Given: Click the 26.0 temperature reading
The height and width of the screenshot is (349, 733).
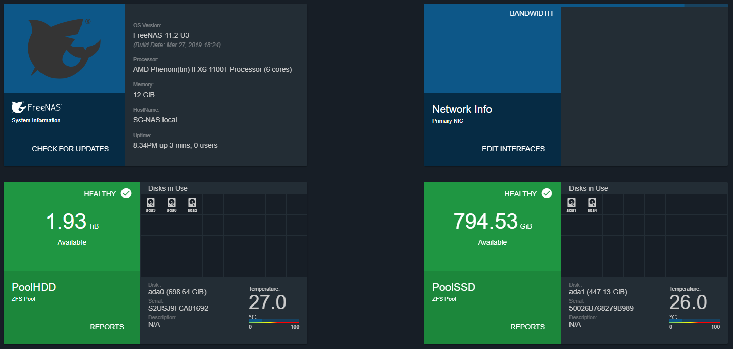Looking at the screenshot, I should point(688,302).
